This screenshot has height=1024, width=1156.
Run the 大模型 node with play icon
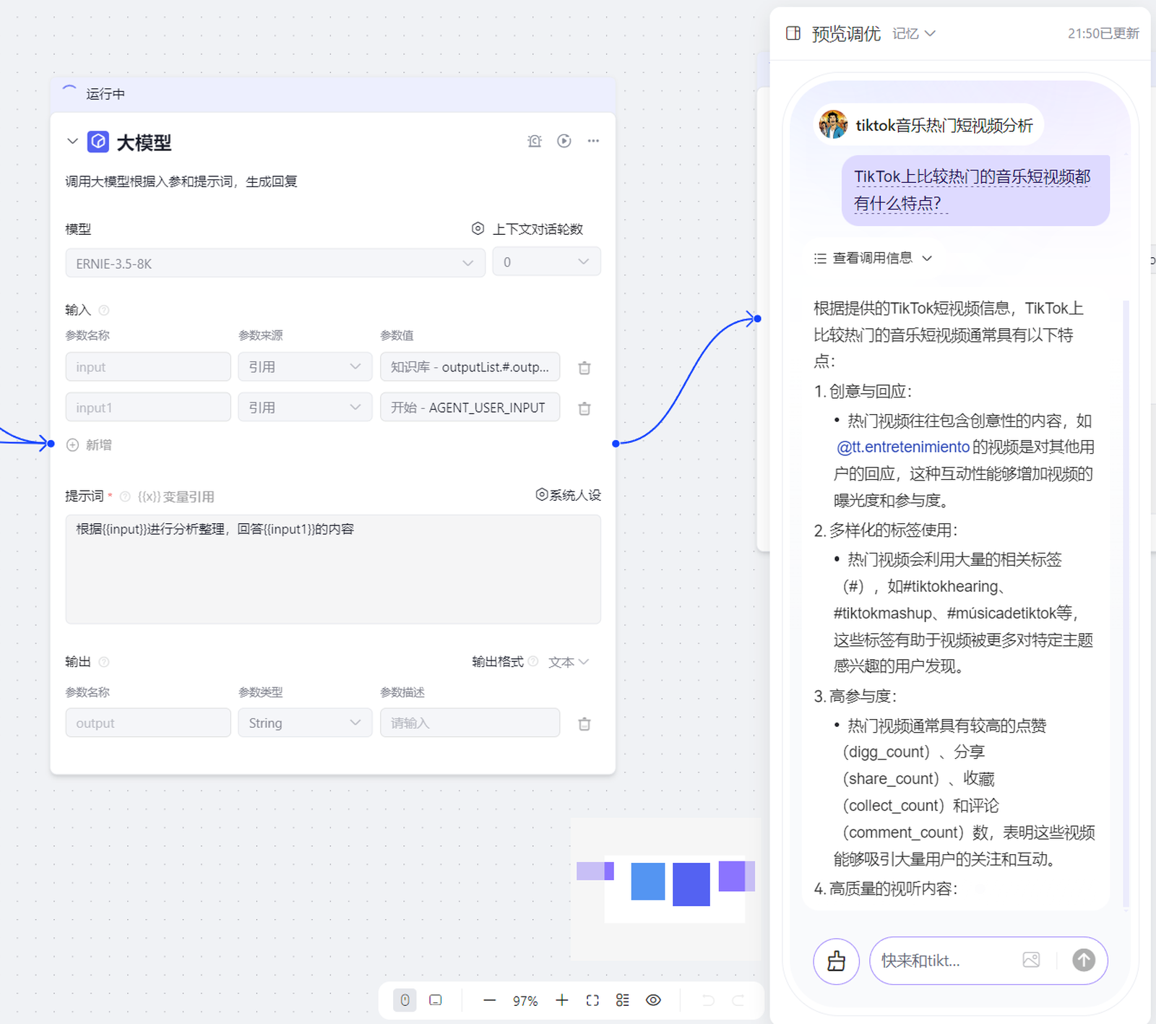pyautogui.click(x=564, y=141)
